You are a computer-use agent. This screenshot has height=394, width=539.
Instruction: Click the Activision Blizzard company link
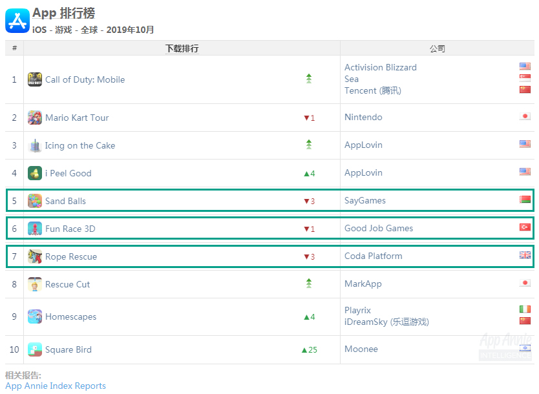(x=381, y=67)
